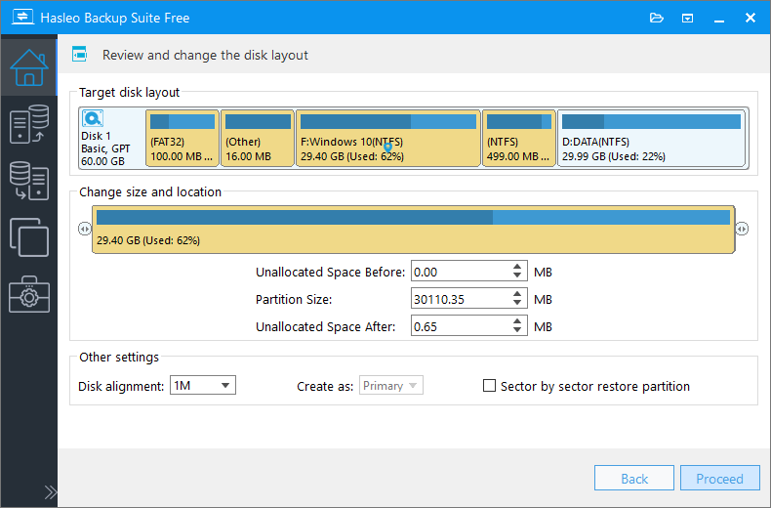Select the D:DATA NTFS partition
This screenshot has height=508, width=771.
pos(651,138)
